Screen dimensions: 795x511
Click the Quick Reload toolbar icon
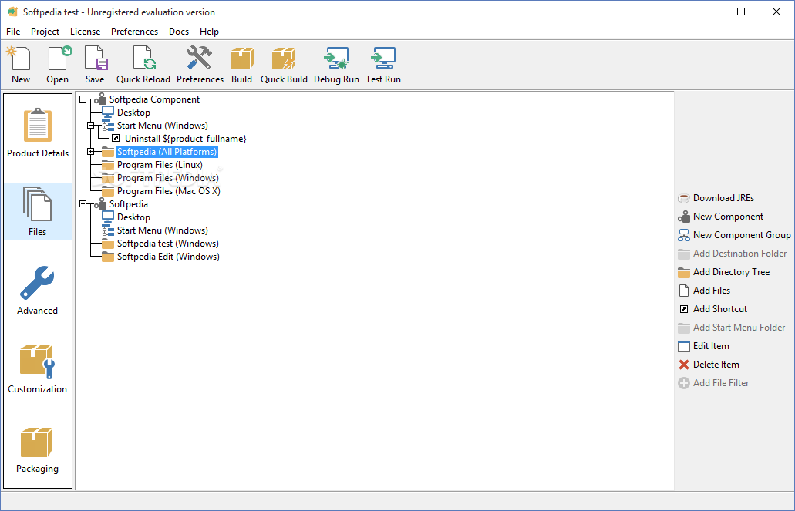(143, 65)
